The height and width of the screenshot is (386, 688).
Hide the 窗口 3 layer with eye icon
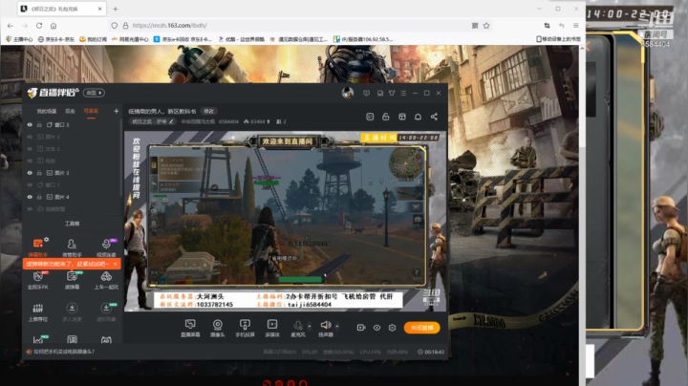coord(30,125)
